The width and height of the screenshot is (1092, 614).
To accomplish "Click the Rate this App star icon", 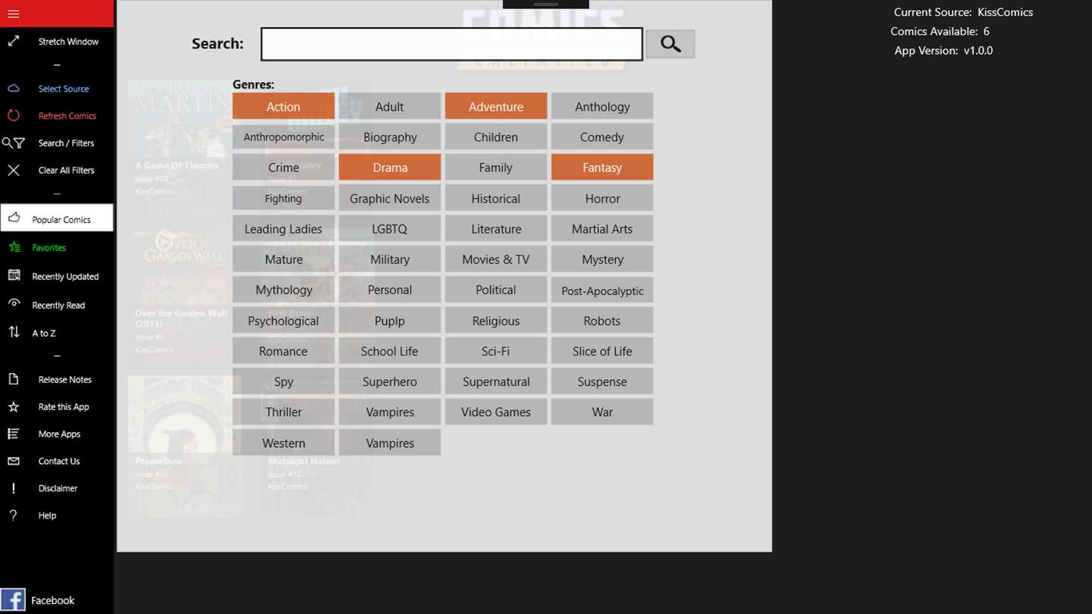I will pos(14,406).
